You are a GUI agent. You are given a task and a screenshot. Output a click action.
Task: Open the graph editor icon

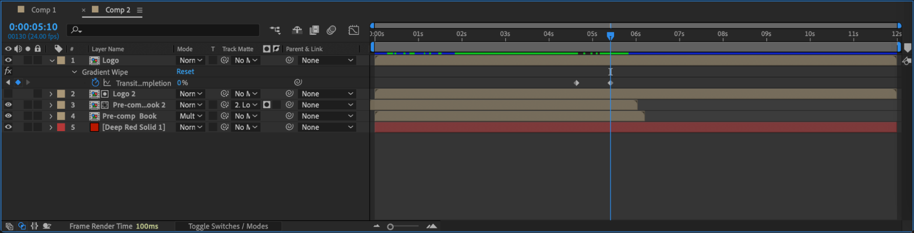point(354,30)
